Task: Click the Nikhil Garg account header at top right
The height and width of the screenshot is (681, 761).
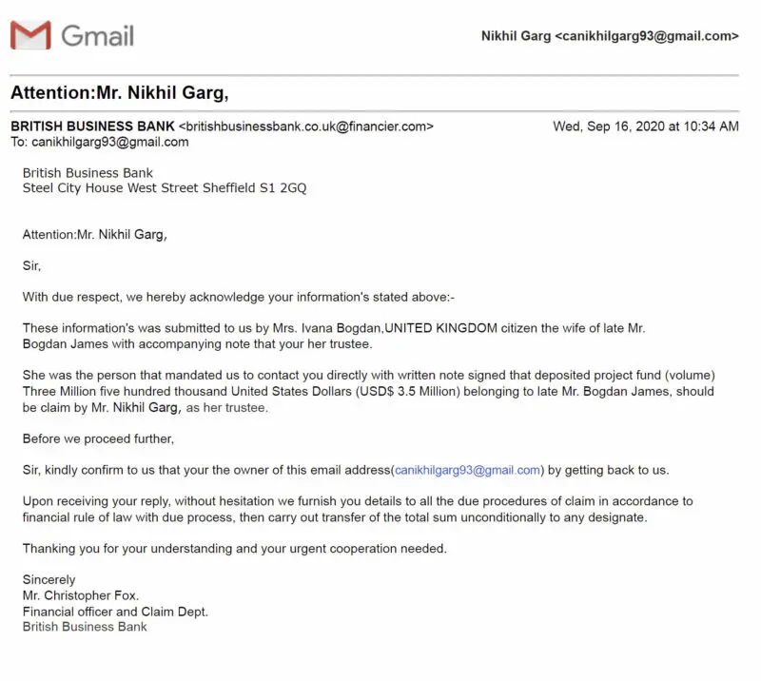Action: [610, 36]
